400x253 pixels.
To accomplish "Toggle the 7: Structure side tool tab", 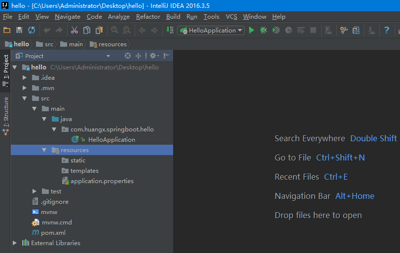I will [5, 116].
